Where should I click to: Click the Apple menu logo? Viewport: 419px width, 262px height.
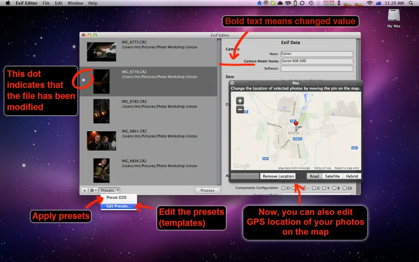pos(8,3)
